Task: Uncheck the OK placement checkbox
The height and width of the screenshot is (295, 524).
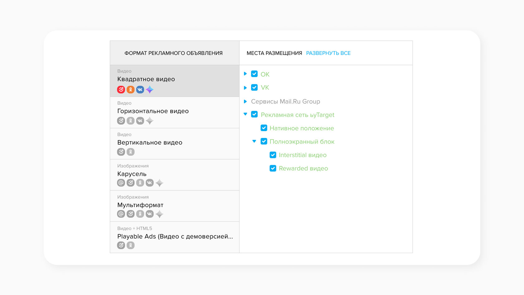Action: pyautogui.click(x=254, y=74)
